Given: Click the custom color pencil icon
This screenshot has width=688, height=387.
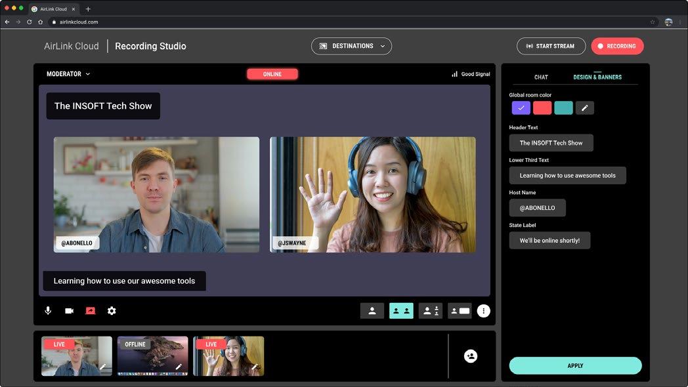Looking at the screenshot, I should point(584,108).
